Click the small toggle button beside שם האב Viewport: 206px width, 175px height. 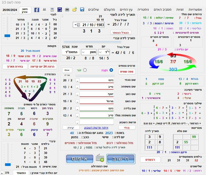pos(77,94)
